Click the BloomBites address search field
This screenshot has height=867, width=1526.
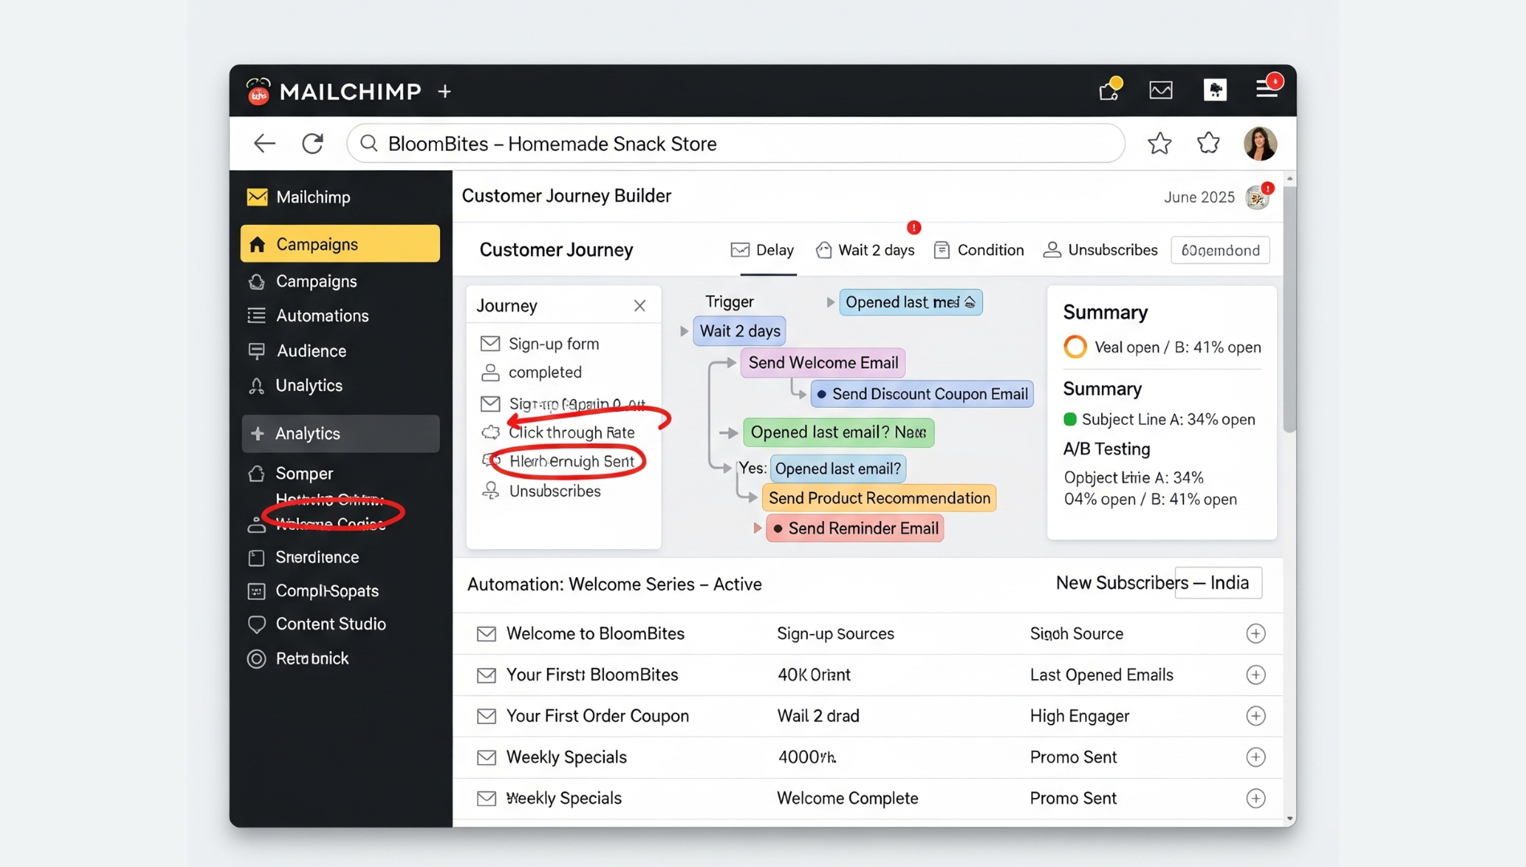[735, 144]
